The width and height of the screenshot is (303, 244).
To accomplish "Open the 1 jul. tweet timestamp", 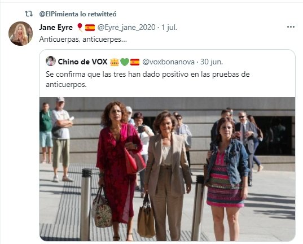I will pos(169,28).
